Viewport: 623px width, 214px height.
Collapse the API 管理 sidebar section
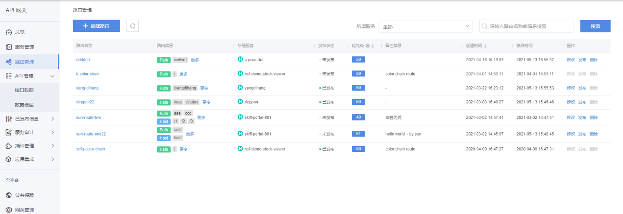tap(52, 76)
